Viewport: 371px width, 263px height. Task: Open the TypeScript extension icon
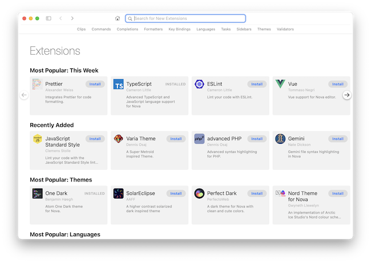coord(119,84)
